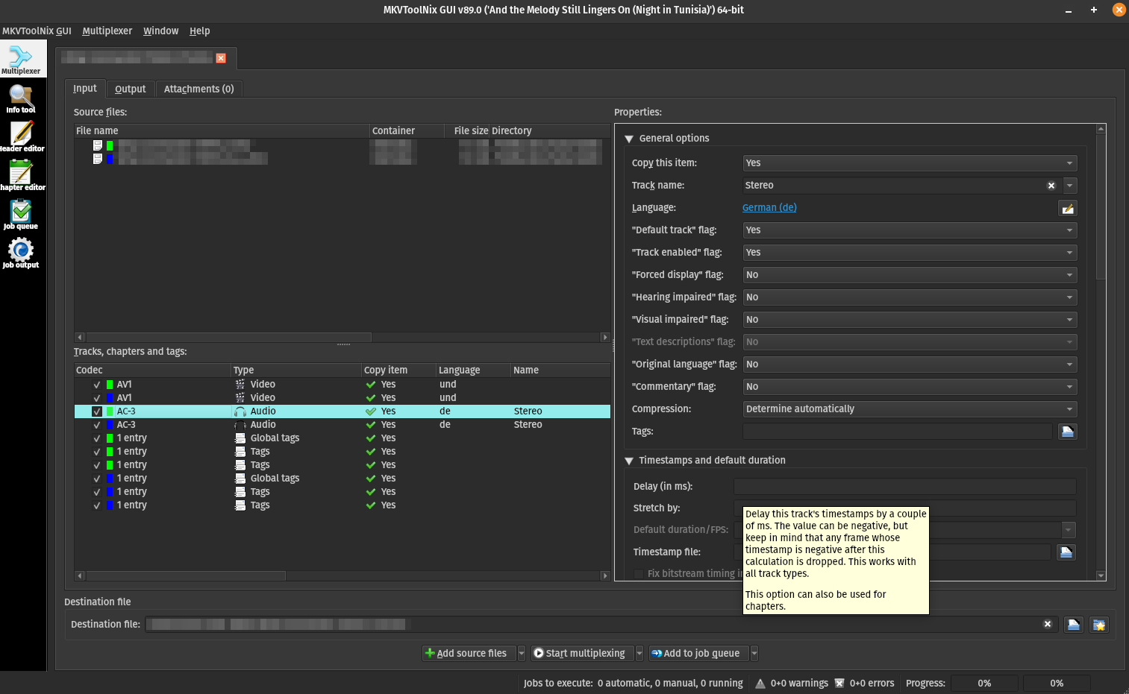Browse for a Tags file
This screenshot has height=694, width=1129.
point(1068,432)
